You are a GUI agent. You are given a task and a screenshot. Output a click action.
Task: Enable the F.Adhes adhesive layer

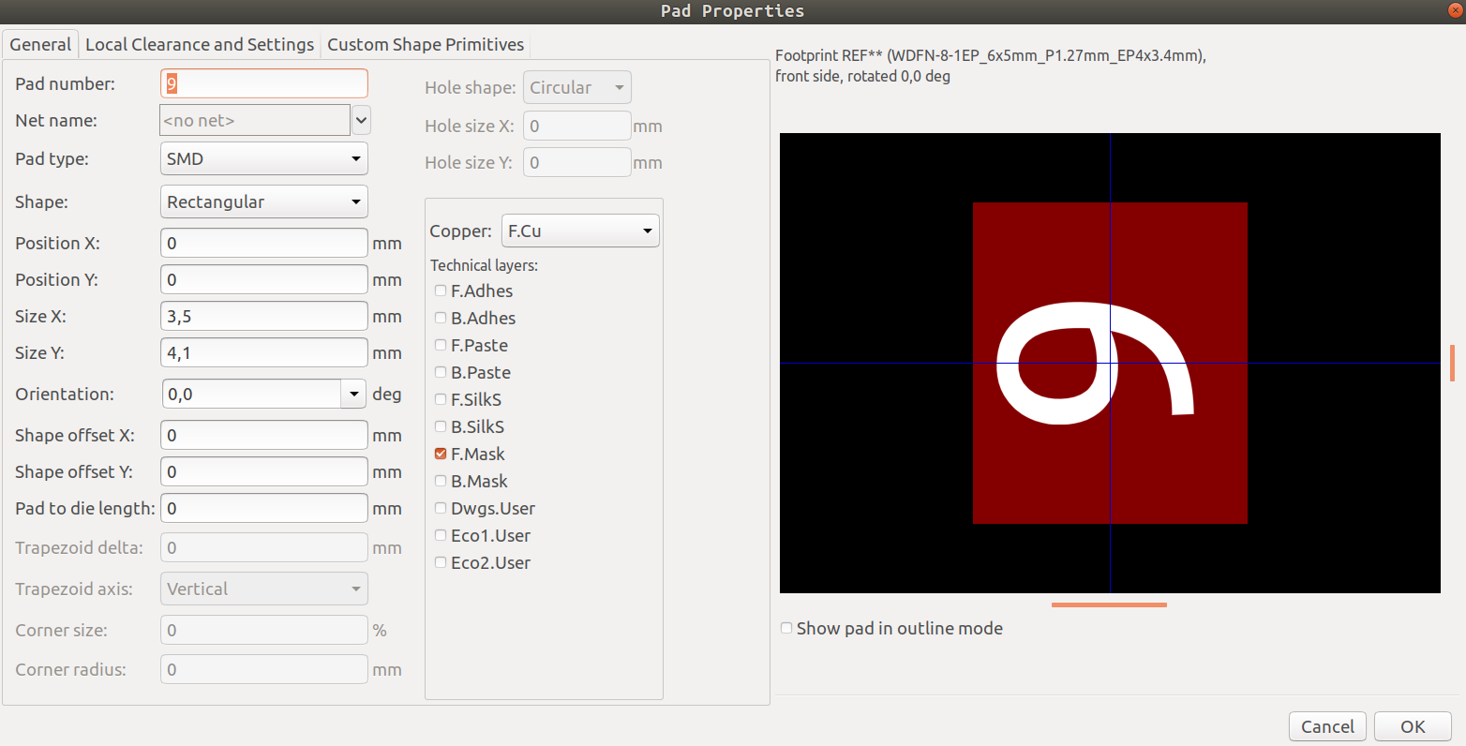click(441, 291)
